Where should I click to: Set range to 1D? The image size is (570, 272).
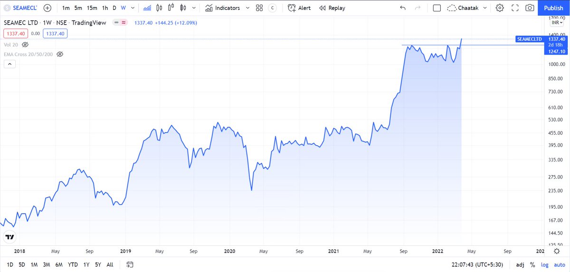pyautogui.click(x=10, y=264)
